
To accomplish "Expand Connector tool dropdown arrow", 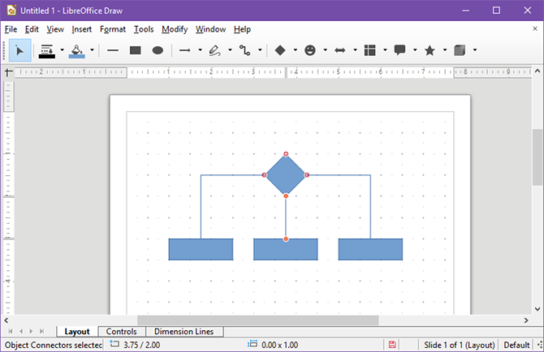I will pos(260,50).
